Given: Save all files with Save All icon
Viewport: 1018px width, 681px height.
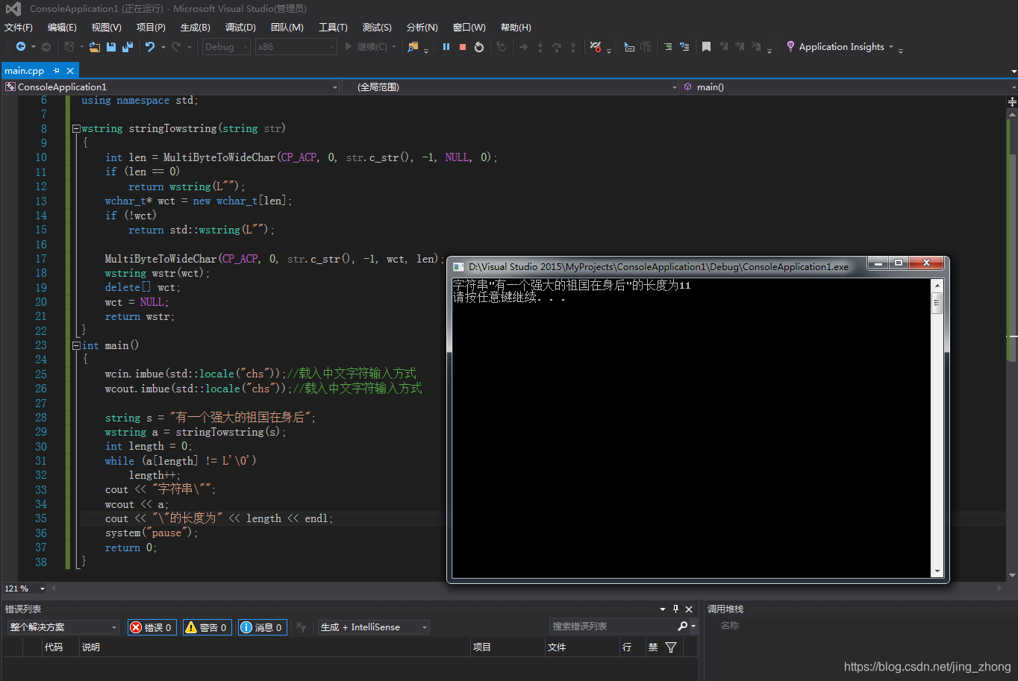Looking at the screenshot, I should pos(128,46).
